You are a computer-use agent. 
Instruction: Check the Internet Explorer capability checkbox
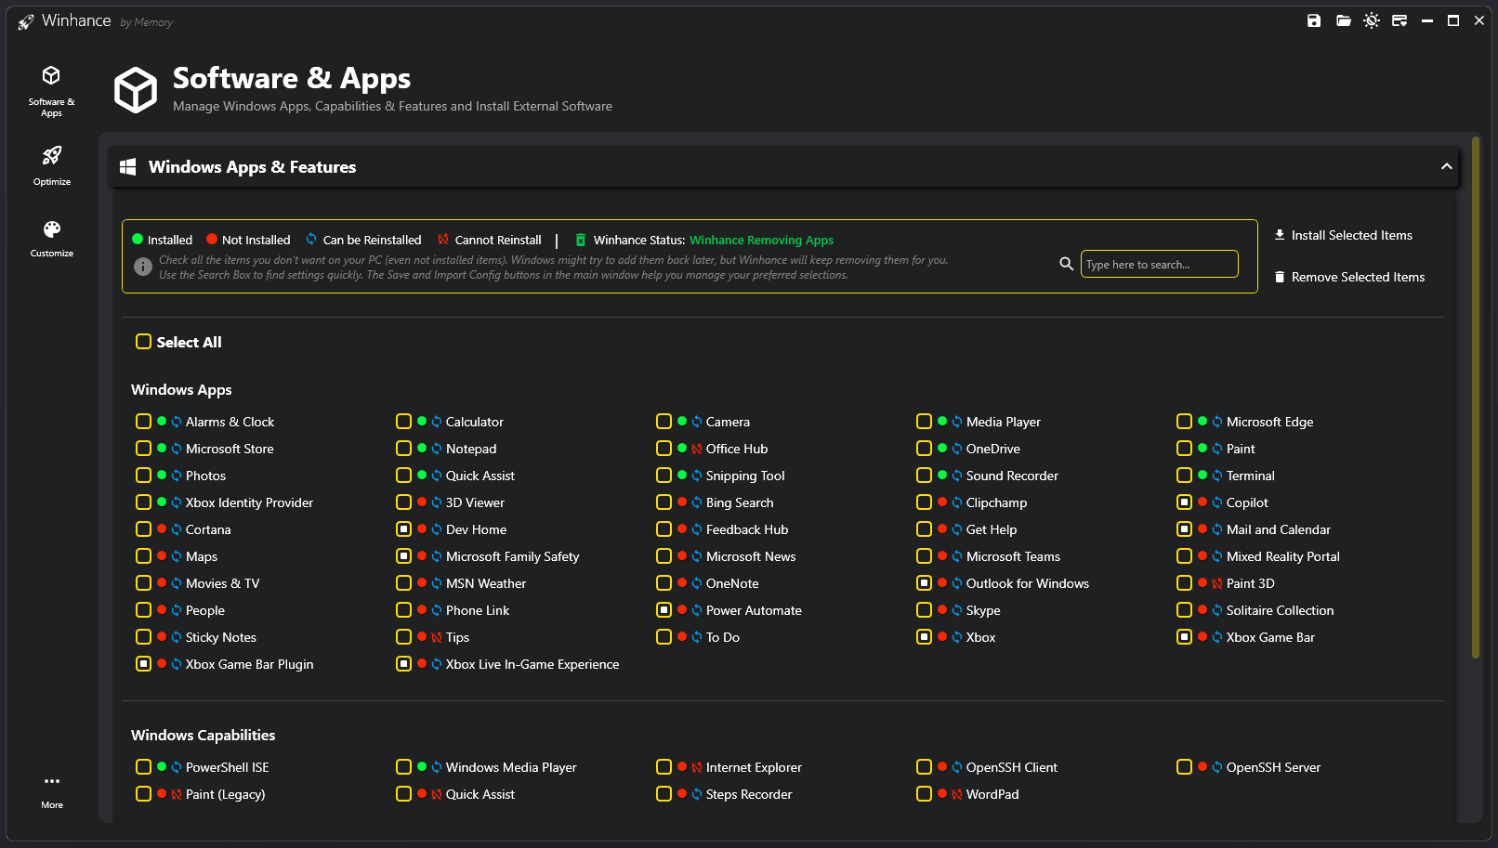coord(664,767)
